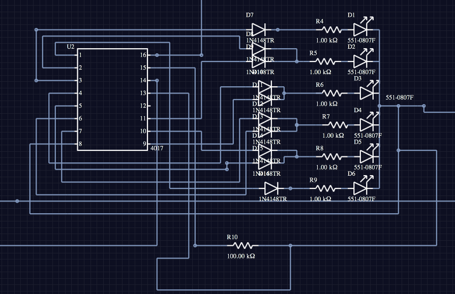Screen dimensions: 455x294
Task: Select the R7 resistor symbol
Action: pyautogui.click(x=338, y=125)
